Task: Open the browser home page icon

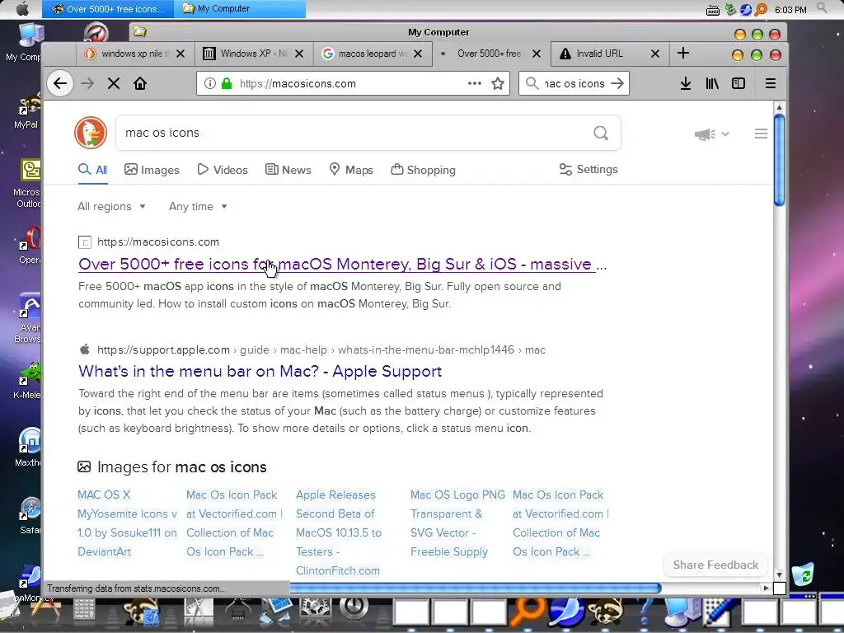Action: click(x=140, y=83)
